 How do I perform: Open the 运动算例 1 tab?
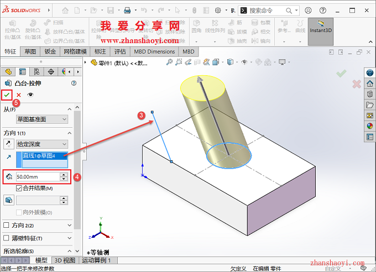pyautogui.click(x=97, y=260)
